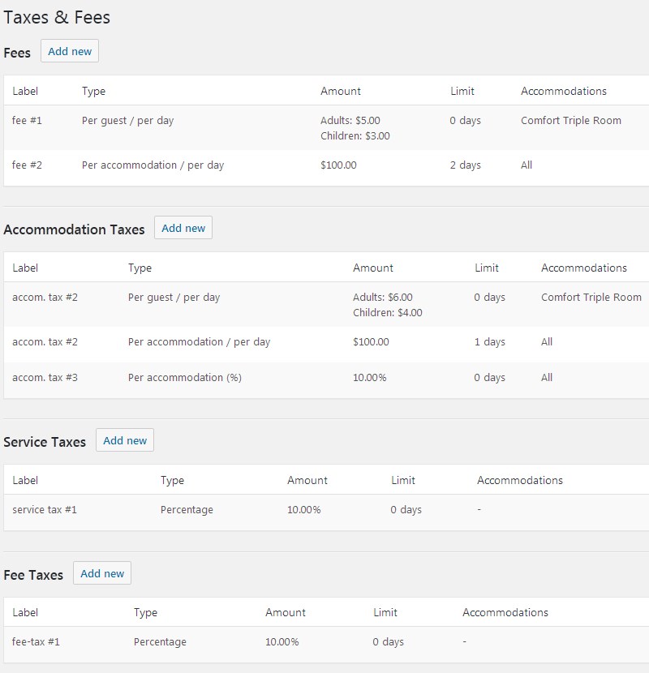Screen dimensions: 649x673
Task: Click the Type header in Fee Taxes
Action: click(145, 613)
